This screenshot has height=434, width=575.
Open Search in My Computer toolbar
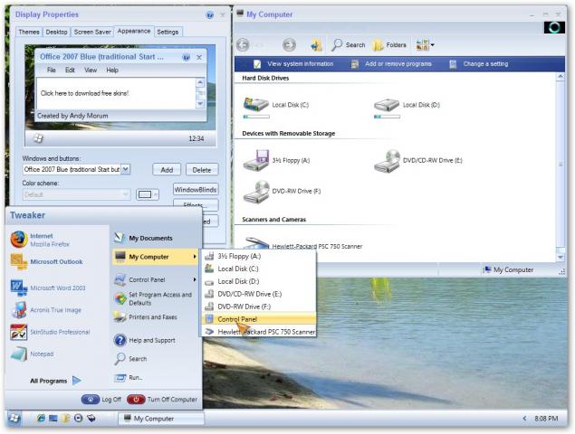[349, 44]
